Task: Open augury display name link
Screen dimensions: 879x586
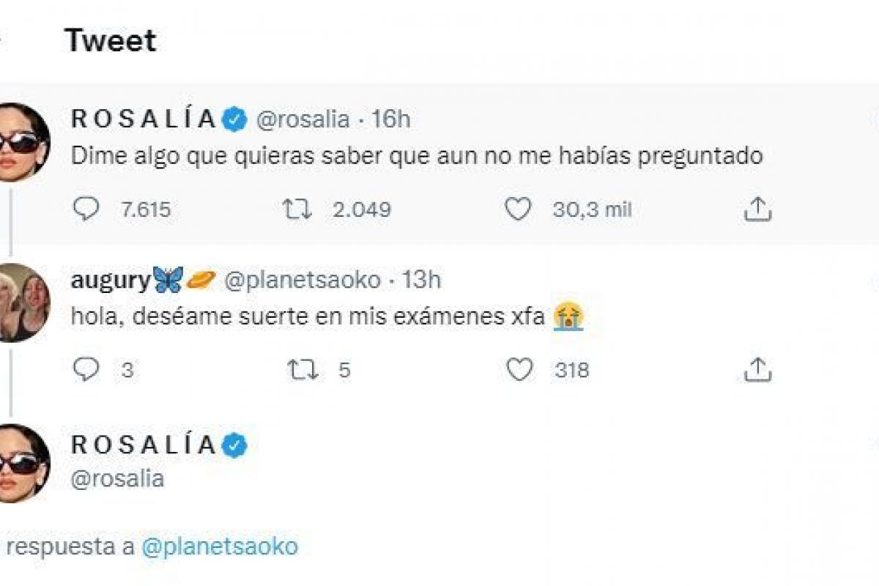Action: tap(110, 280)
